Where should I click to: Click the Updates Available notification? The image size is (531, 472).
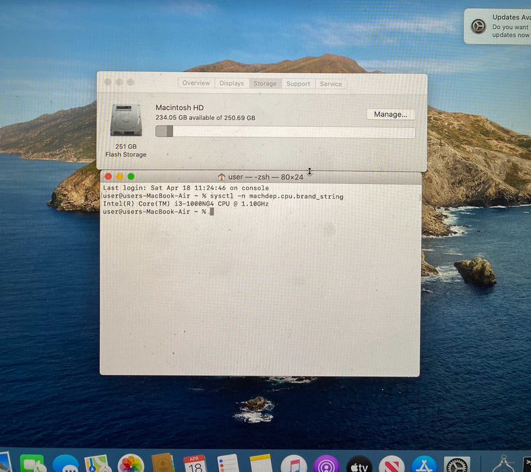pos(497,26)
